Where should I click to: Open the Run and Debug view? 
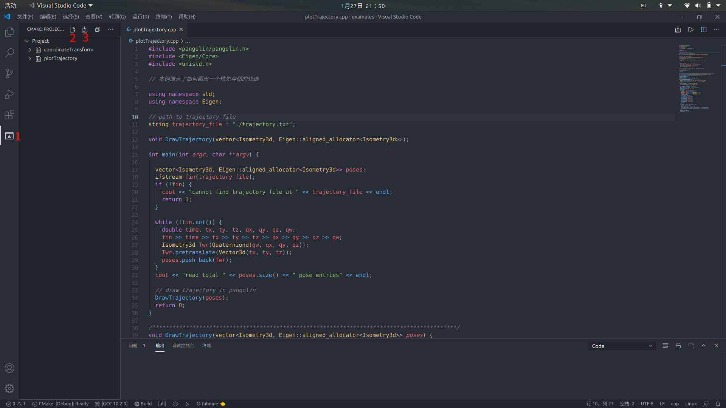coord(9,94)
